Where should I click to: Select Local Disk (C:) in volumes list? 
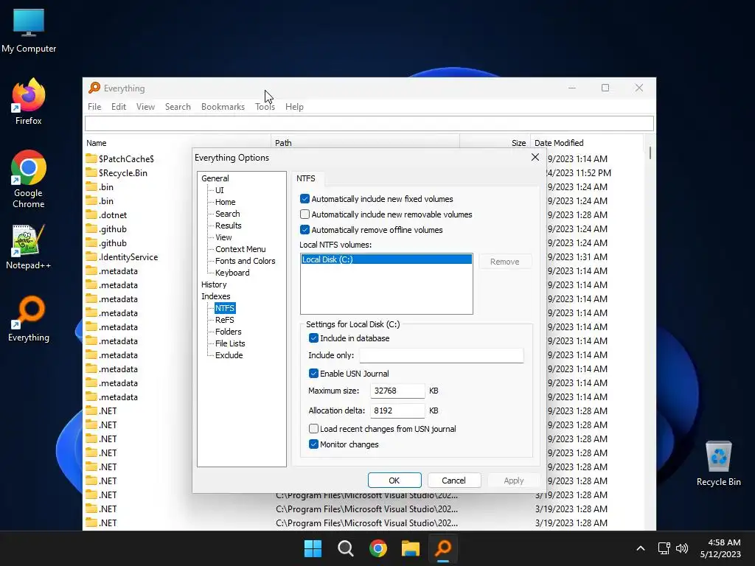(386, 259)
